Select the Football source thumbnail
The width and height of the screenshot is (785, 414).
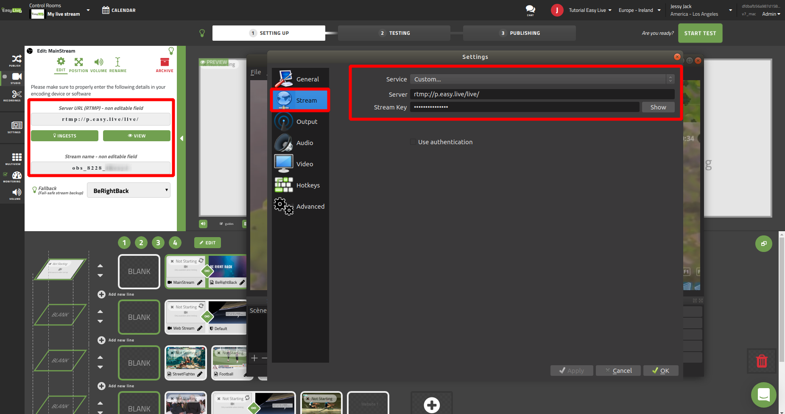tap(229, 359)
